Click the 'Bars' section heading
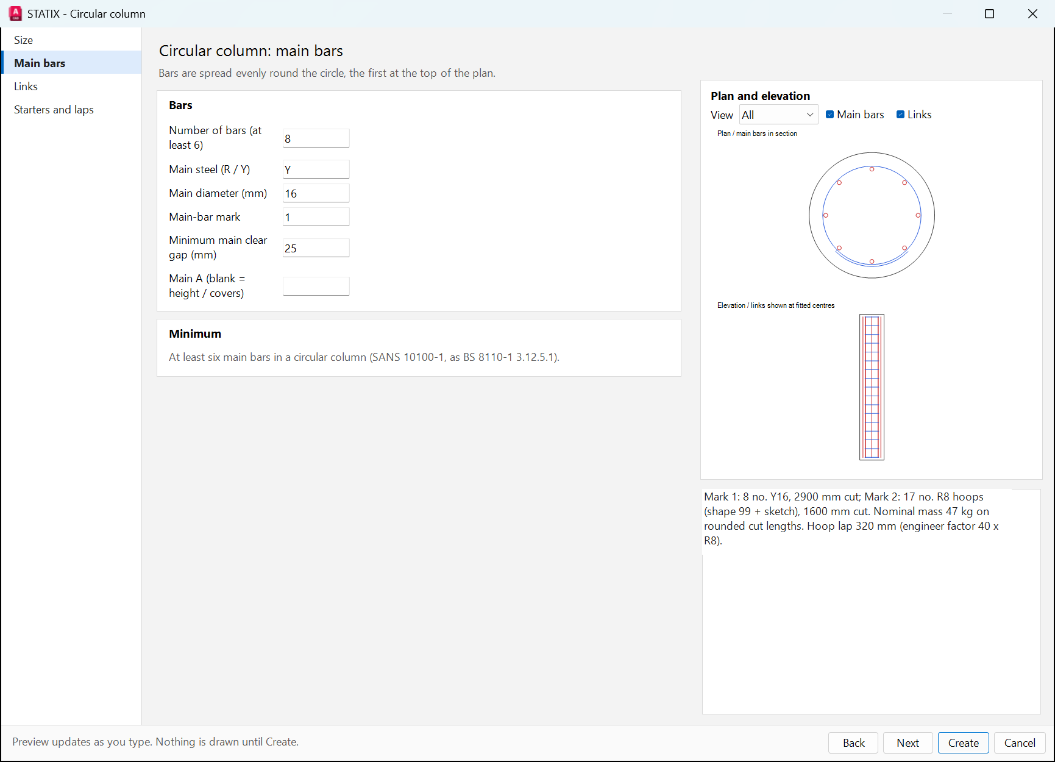 (180, 105)
